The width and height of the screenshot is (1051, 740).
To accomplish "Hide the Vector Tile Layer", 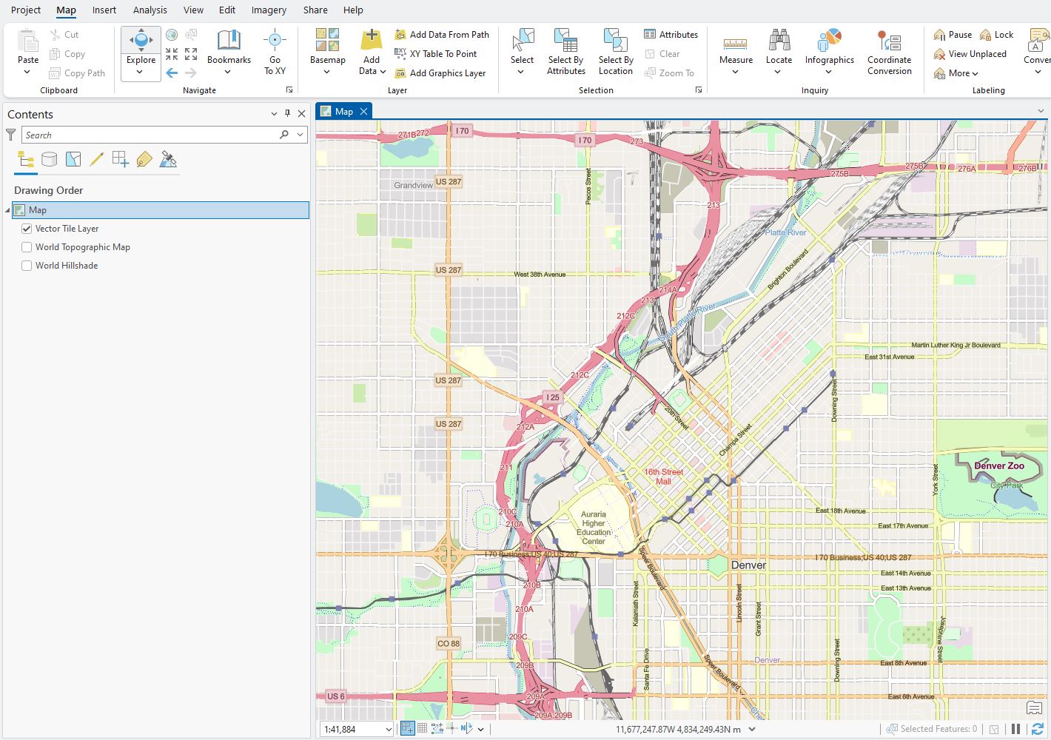I will 27,229.
